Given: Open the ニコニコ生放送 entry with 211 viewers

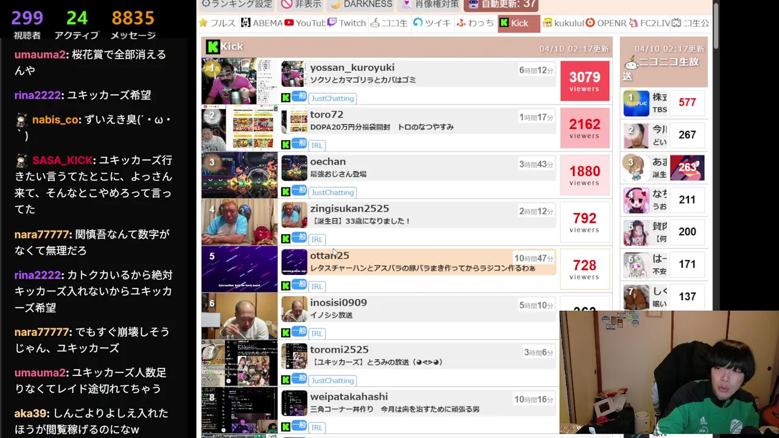Looking at the screenshot, I should [x=664, y=200].
